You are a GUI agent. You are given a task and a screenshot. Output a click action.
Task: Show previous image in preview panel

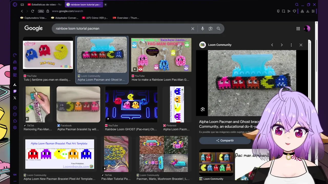coord(272,45)
